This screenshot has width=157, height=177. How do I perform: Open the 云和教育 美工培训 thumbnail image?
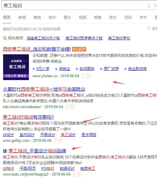(16, 67)
